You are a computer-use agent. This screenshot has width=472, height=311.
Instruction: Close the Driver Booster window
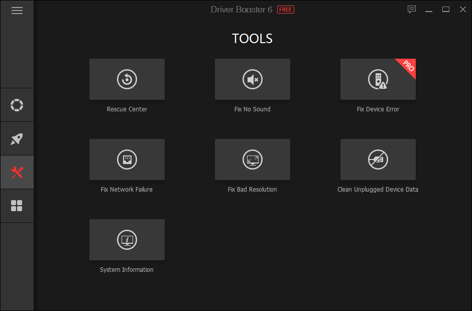[x=462, y=10]
